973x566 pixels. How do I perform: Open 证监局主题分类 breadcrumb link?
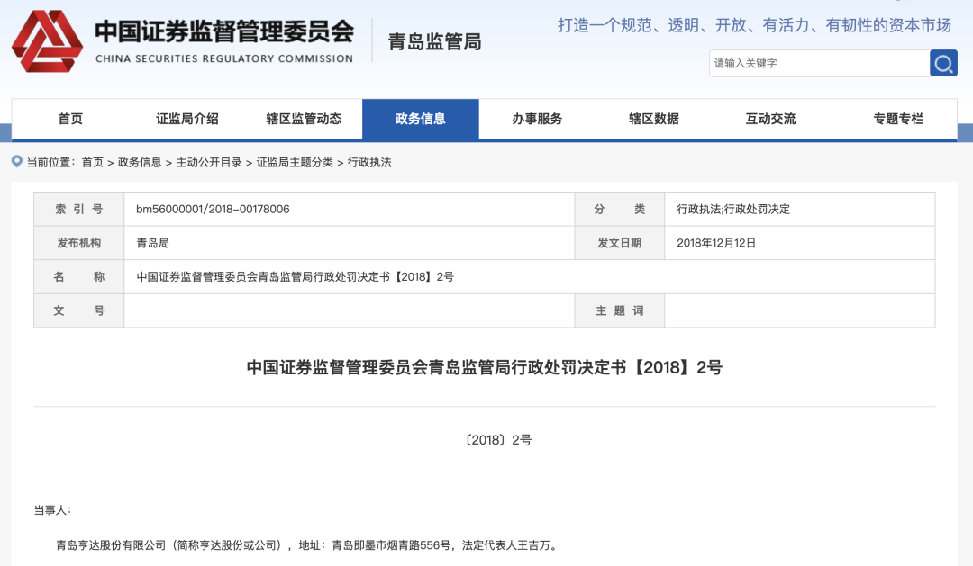295,163
